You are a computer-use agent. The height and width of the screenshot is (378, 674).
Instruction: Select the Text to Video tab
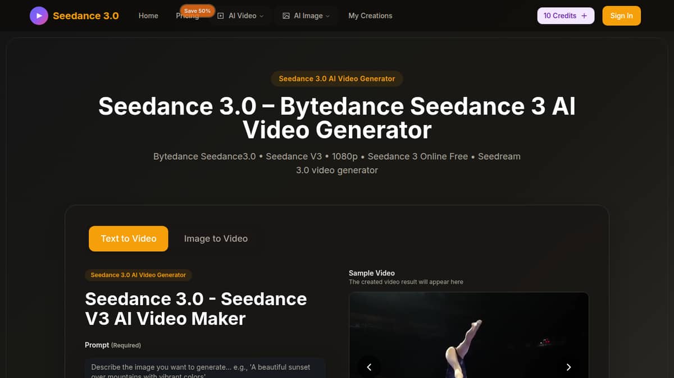129,238
